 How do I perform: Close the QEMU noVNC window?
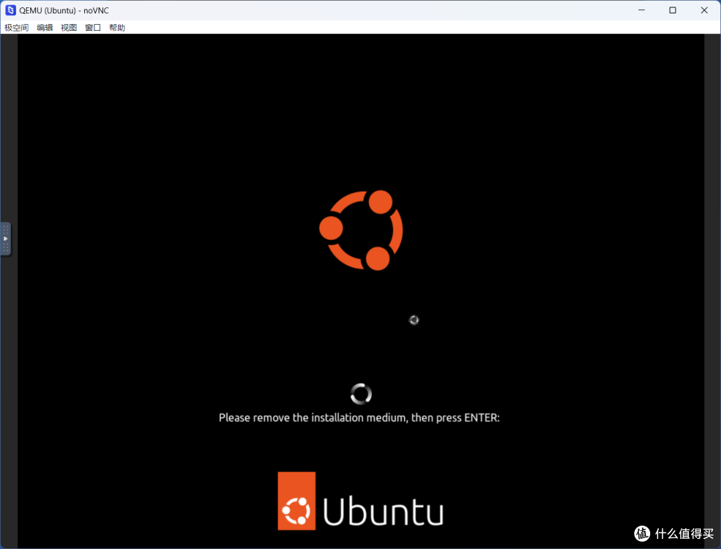click(704, 10)
